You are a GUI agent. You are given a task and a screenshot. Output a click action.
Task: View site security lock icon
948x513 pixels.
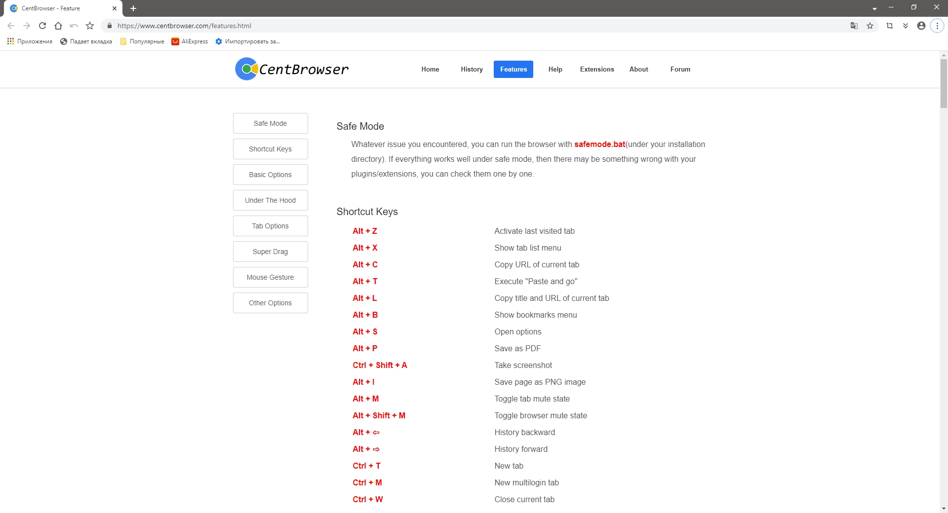pyautogui.click(x=110, y=26)
